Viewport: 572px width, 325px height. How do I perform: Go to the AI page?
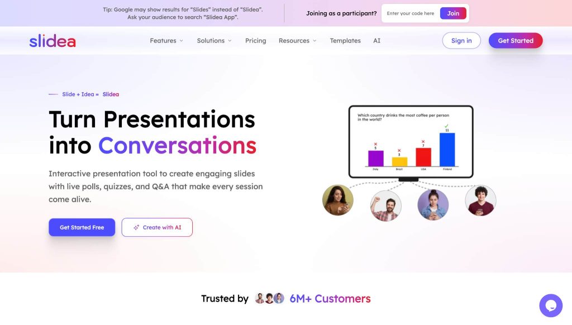[x=377, y=41]
